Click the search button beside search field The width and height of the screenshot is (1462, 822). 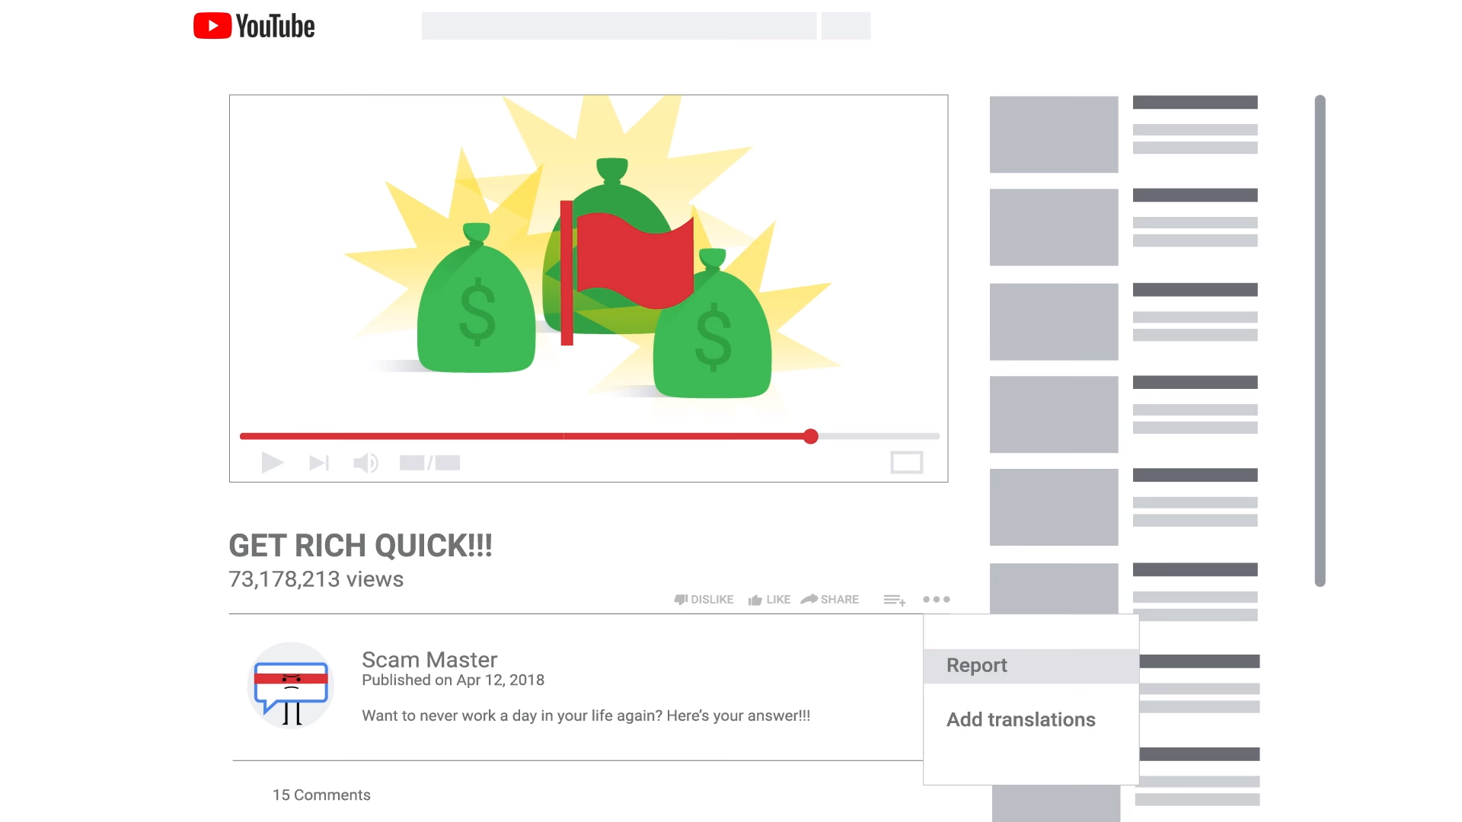[846, 26]
